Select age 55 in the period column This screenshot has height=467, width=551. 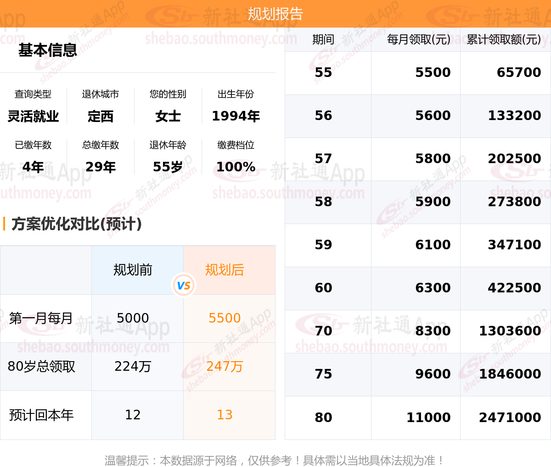coord(323,72)
